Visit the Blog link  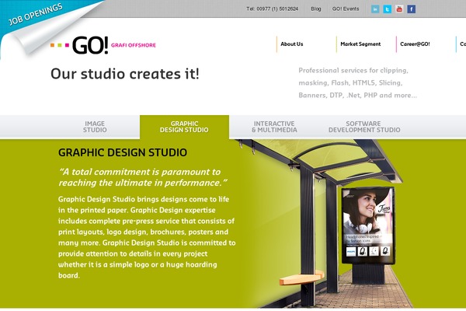pyautogui.click(x=316, y=9)
